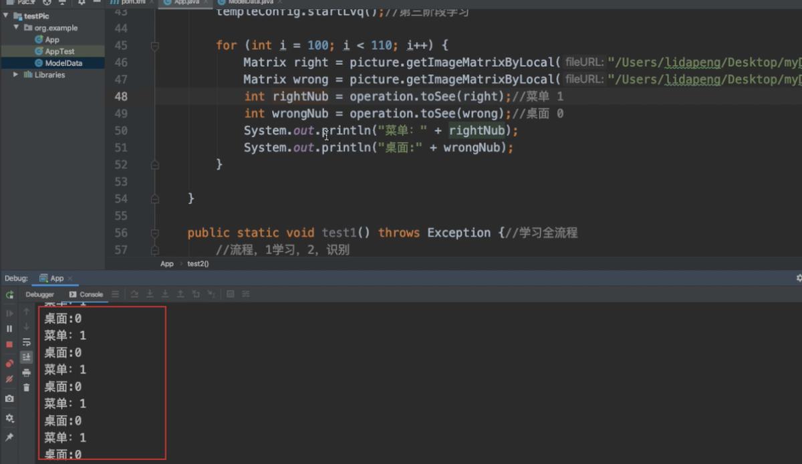Clear the console with the trash icon
Screen dimensions: 802x464
tap(25, 387)
